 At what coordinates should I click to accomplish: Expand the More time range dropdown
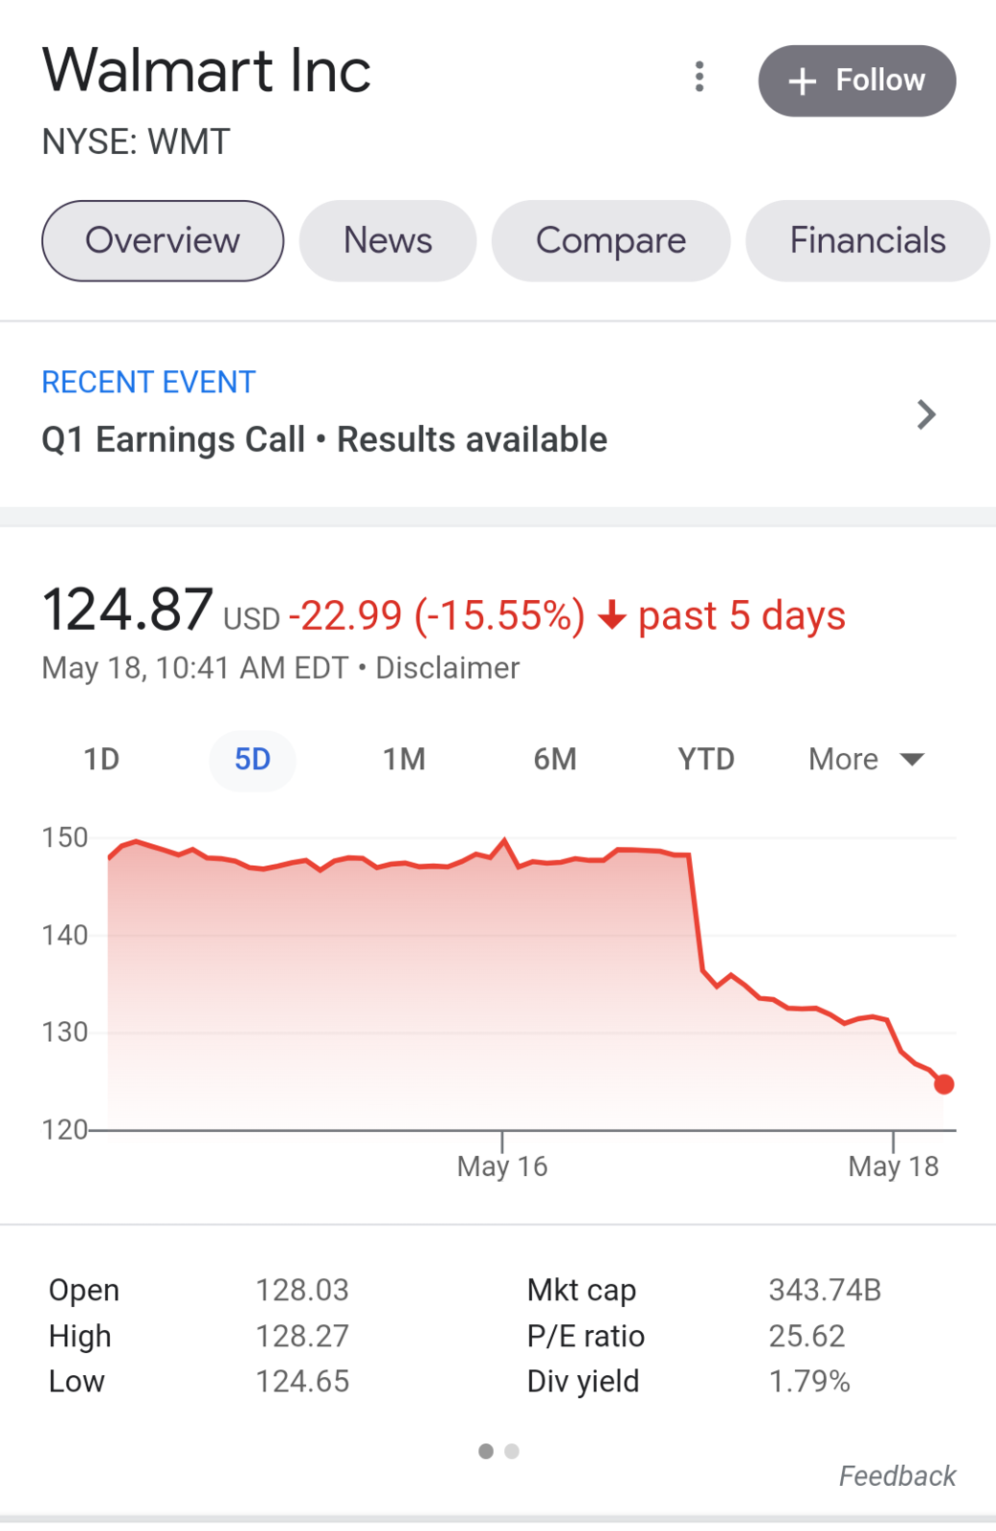click(866, 760)
